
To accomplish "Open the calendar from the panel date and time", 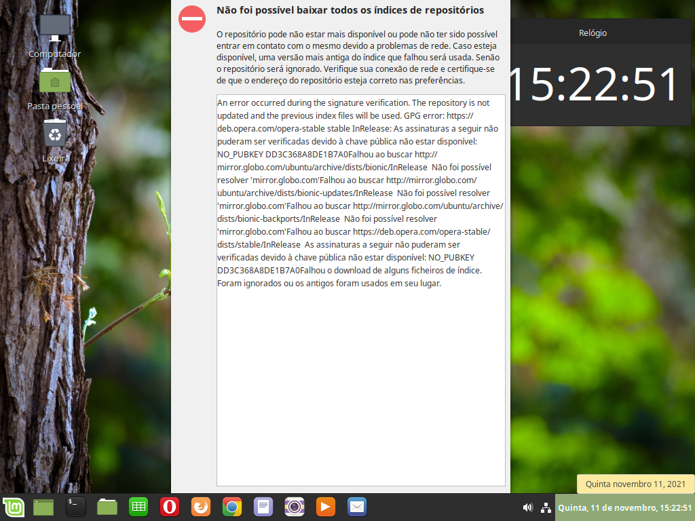I will (x=624, y=507).
